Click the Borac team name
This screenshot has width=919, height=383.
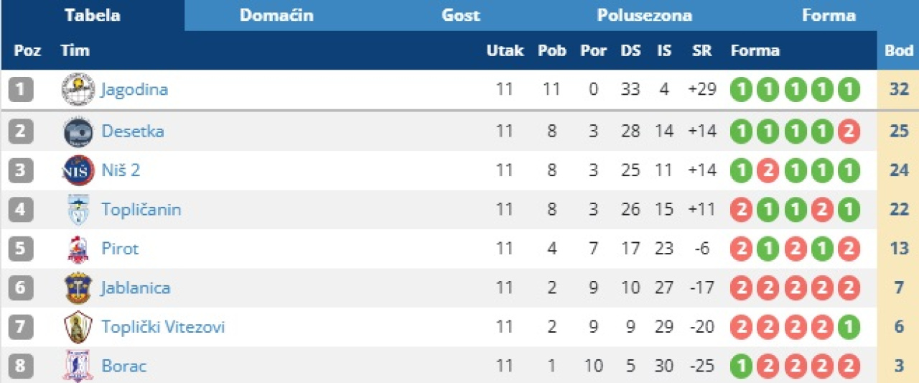pos(123,366)
